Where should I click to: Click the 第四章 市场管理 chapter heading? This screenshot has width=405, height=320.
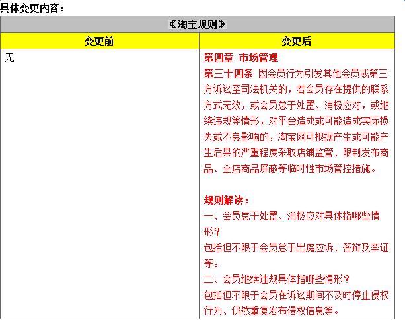241,58
